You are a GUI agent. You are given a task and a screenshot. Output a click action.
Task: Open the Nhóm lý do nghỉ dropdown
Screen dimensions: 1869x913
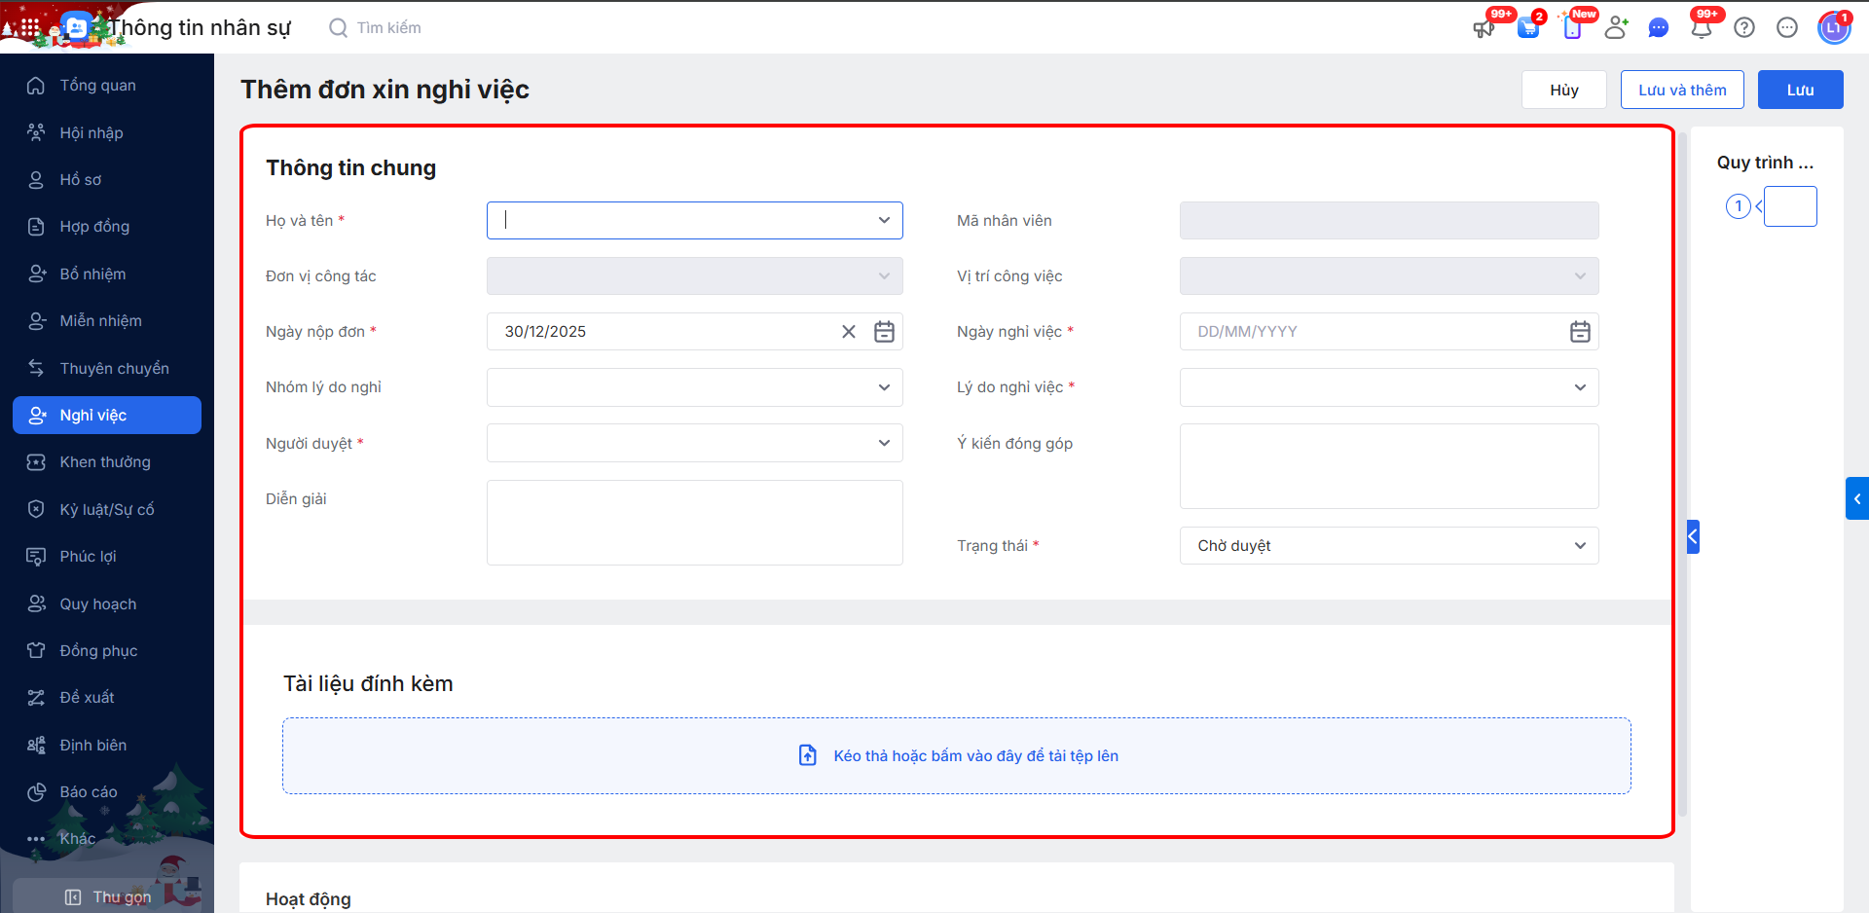(x=884, y=387)
